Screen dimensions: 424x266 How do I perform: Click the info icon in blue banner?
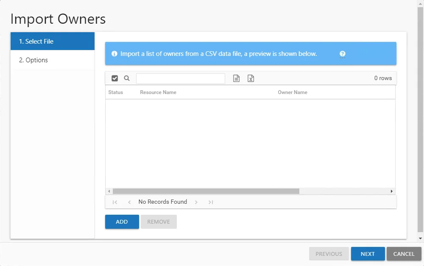(114, 54)
